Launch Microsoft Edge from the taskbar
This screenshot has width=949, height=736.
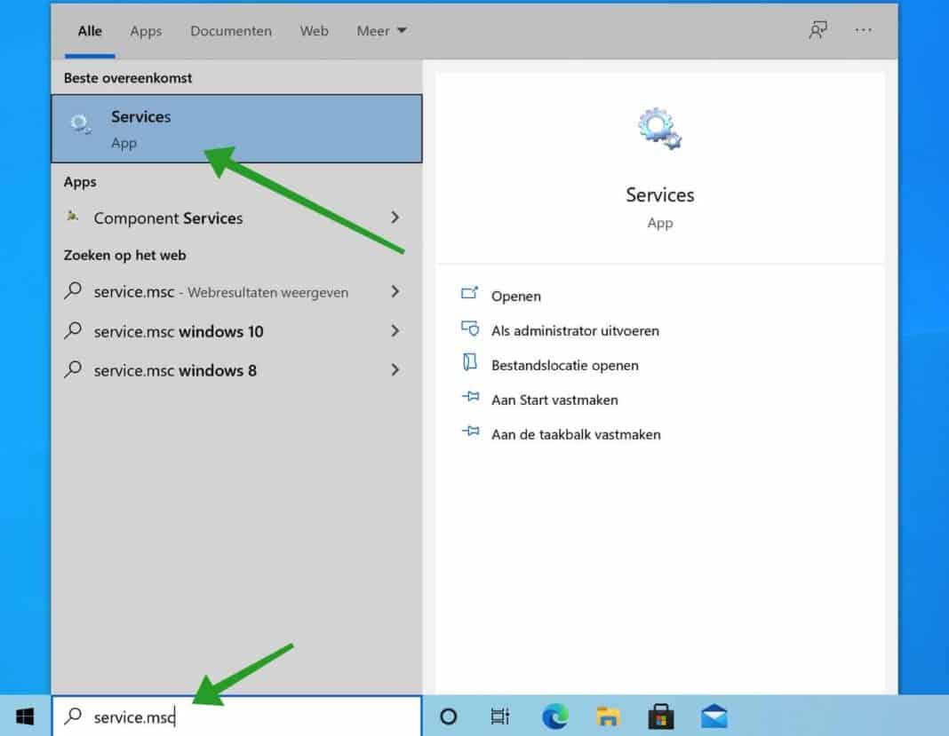pos(555,716)
